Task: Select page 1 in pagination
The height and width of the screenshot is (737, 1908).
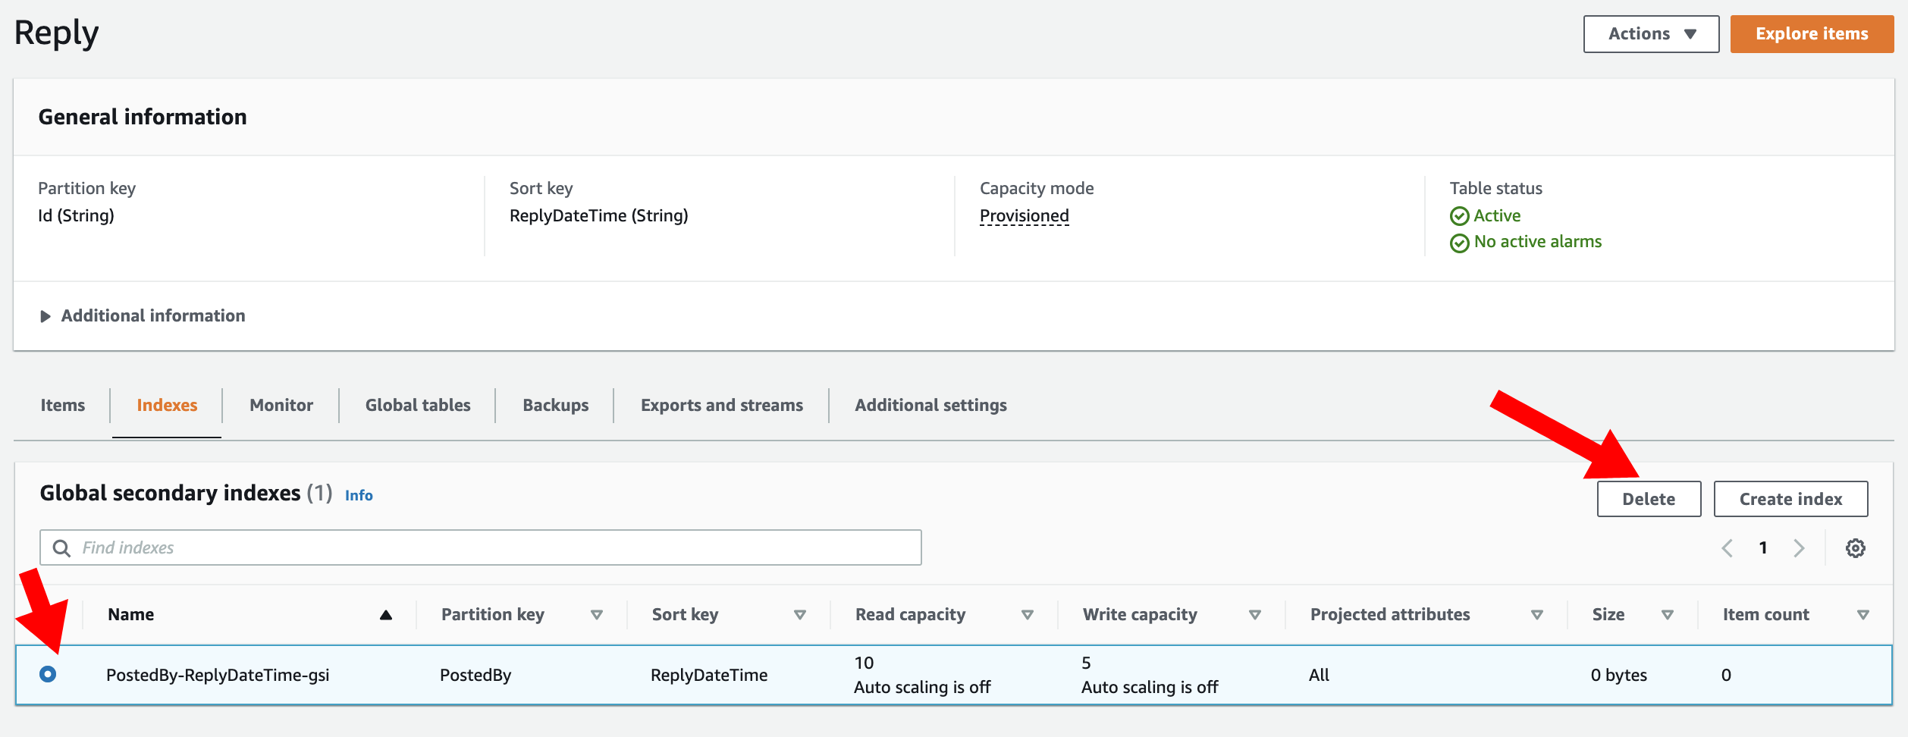Action: pos(1763,547)
